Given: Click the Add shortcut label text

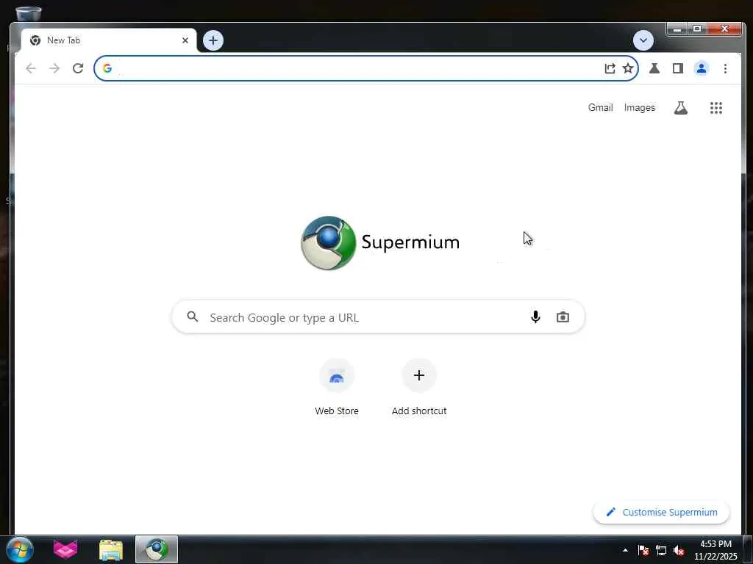Looking at the screenshot, I should 418,411.
